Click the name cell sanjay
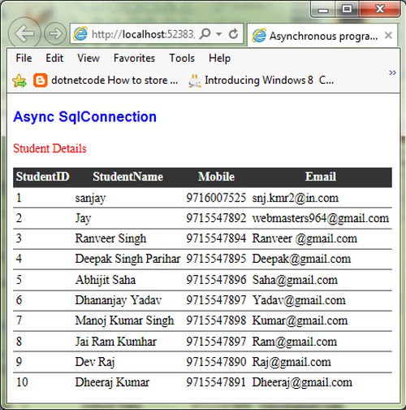Image resolution: width=406 pixels, height=410 pixels. click(90, 198)
